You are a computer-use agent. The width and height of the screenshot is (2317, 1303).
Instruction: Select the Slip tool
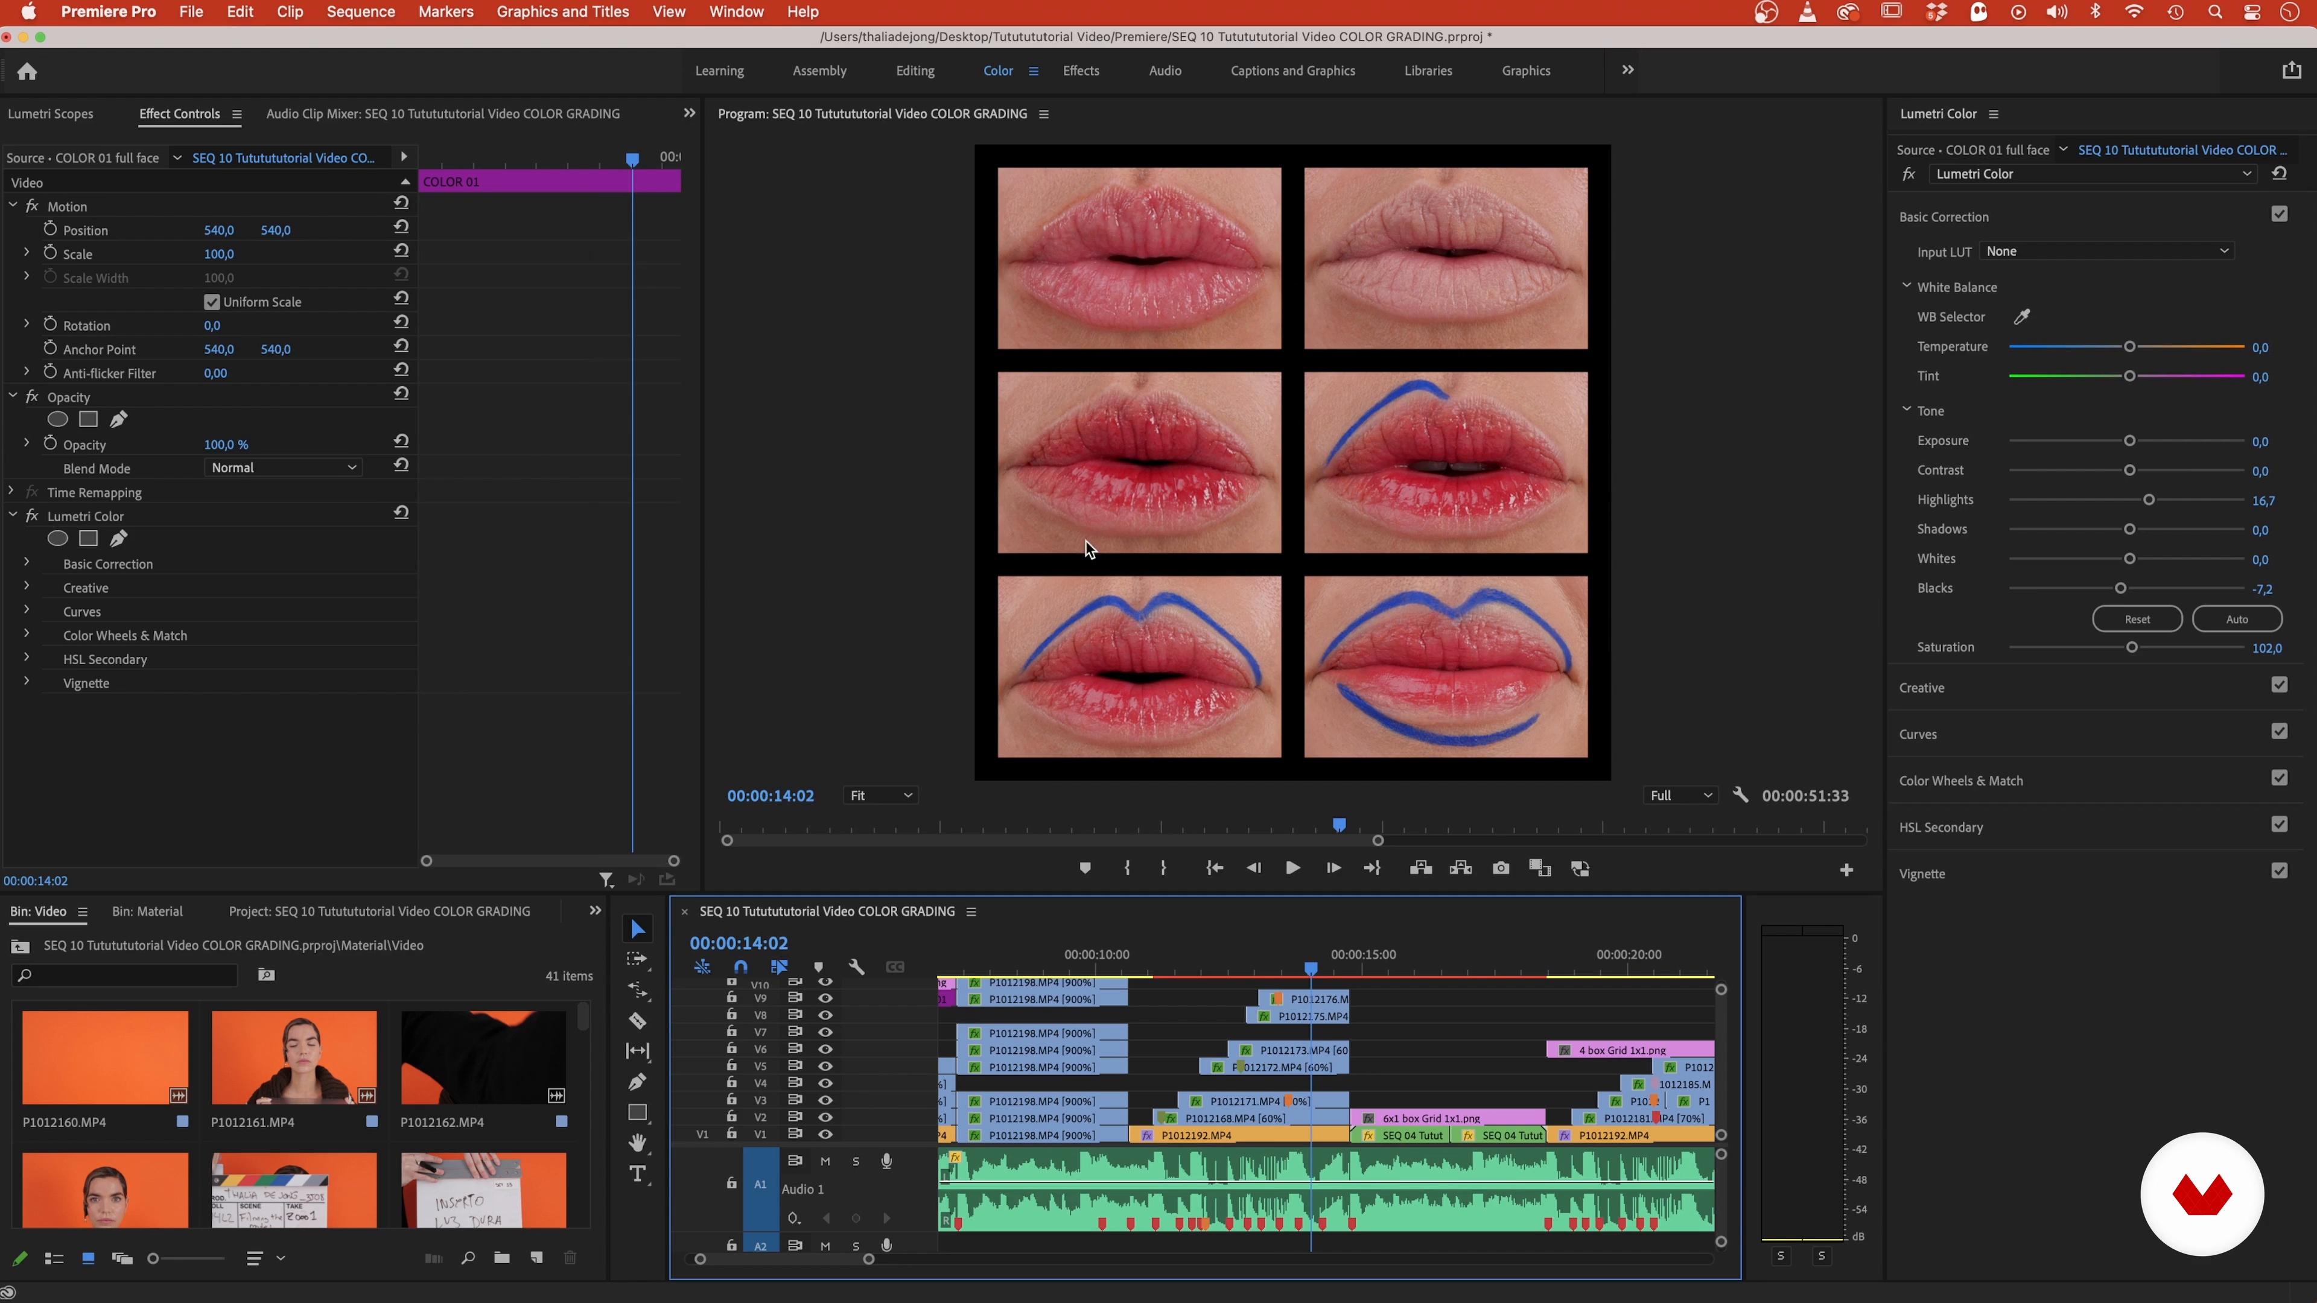click(x=638, y=1051)
